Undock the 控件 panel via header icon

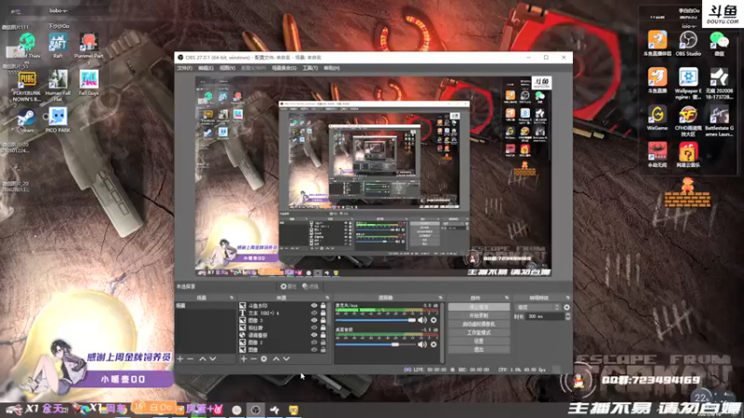(507, 297)
